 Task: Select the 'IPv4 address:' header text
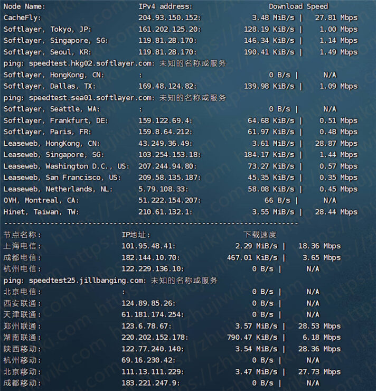165,6
